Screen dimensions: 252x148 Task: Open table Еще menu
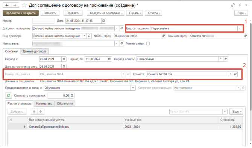[x=236, y=112]
